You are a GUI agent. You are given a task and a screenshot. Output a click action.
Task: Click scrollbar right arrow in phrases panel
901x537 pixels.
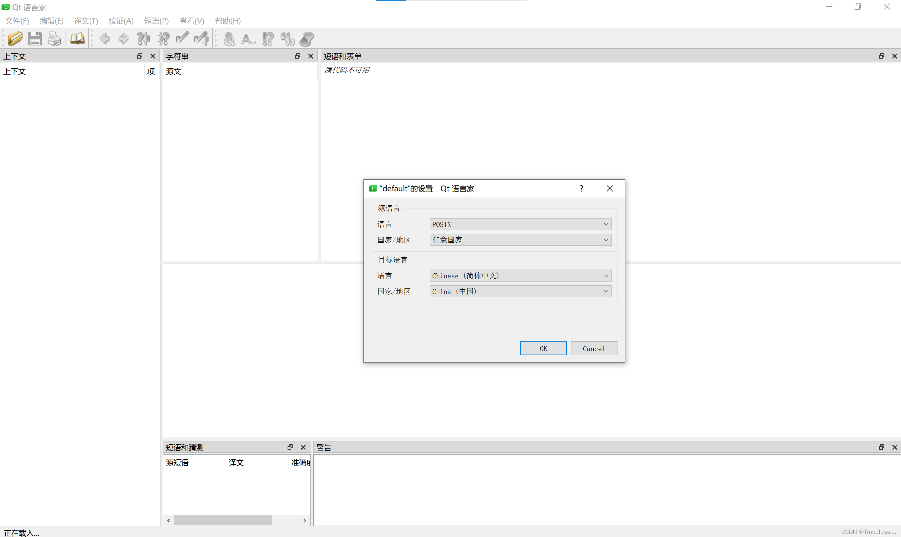tap(305, 520)
